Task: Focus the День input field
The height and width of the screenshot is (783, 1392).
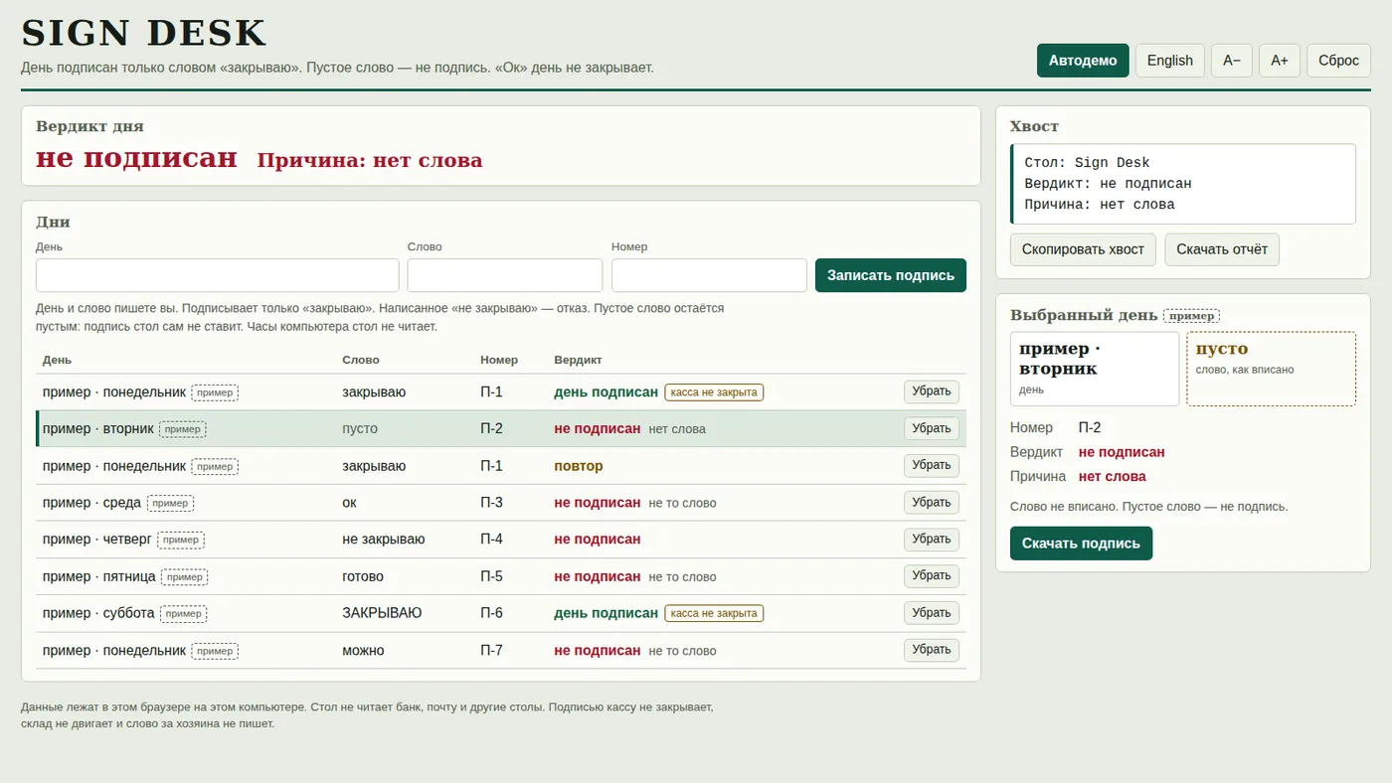Action: (218, 275)
